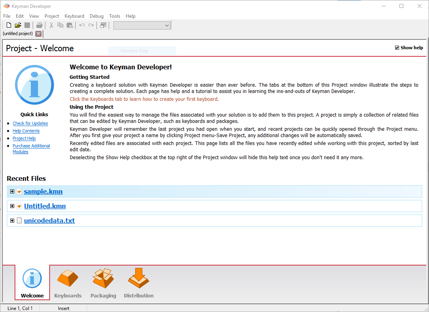Viewport: 429px width, 312px height.
Task: Select the Welcome tab at bottom
Action: pos(32,283)
